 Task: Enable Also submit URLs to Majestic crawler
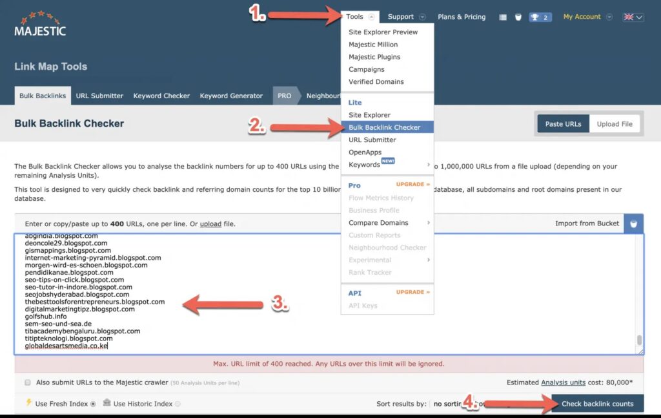(x=28, y=382)
